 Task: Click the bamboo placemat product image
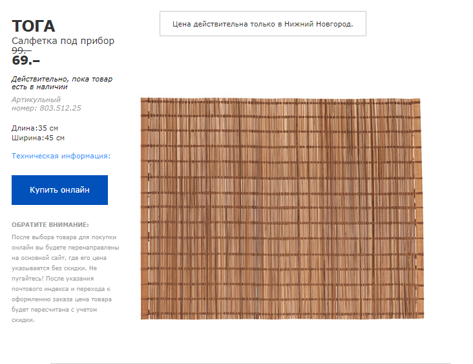(282, 208)
